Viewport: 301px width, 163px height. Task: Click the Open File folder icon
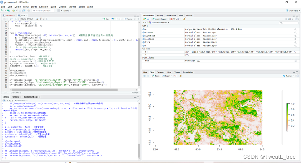coord(14,11)
